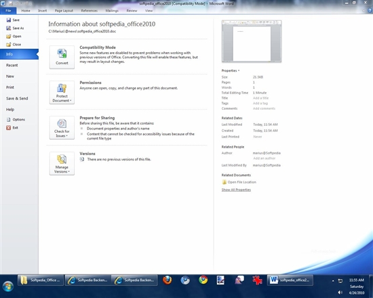Select the Save & Send Backstage section
This screenshot has width=373, height=298.
click(19, 98)
